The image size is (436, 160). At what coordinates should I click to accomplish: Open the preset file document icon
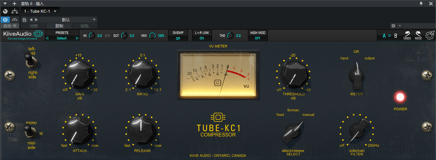[x=24, y=20]
